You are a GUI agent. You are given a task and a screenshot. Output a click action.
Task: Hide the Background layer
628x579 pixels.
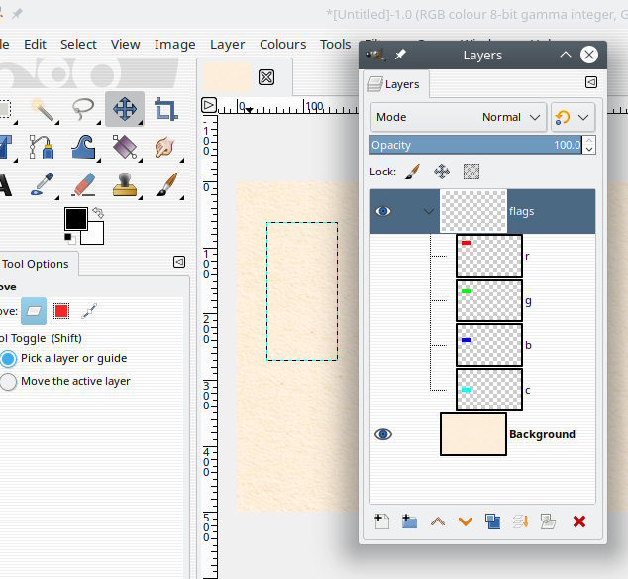coord(383,434)
